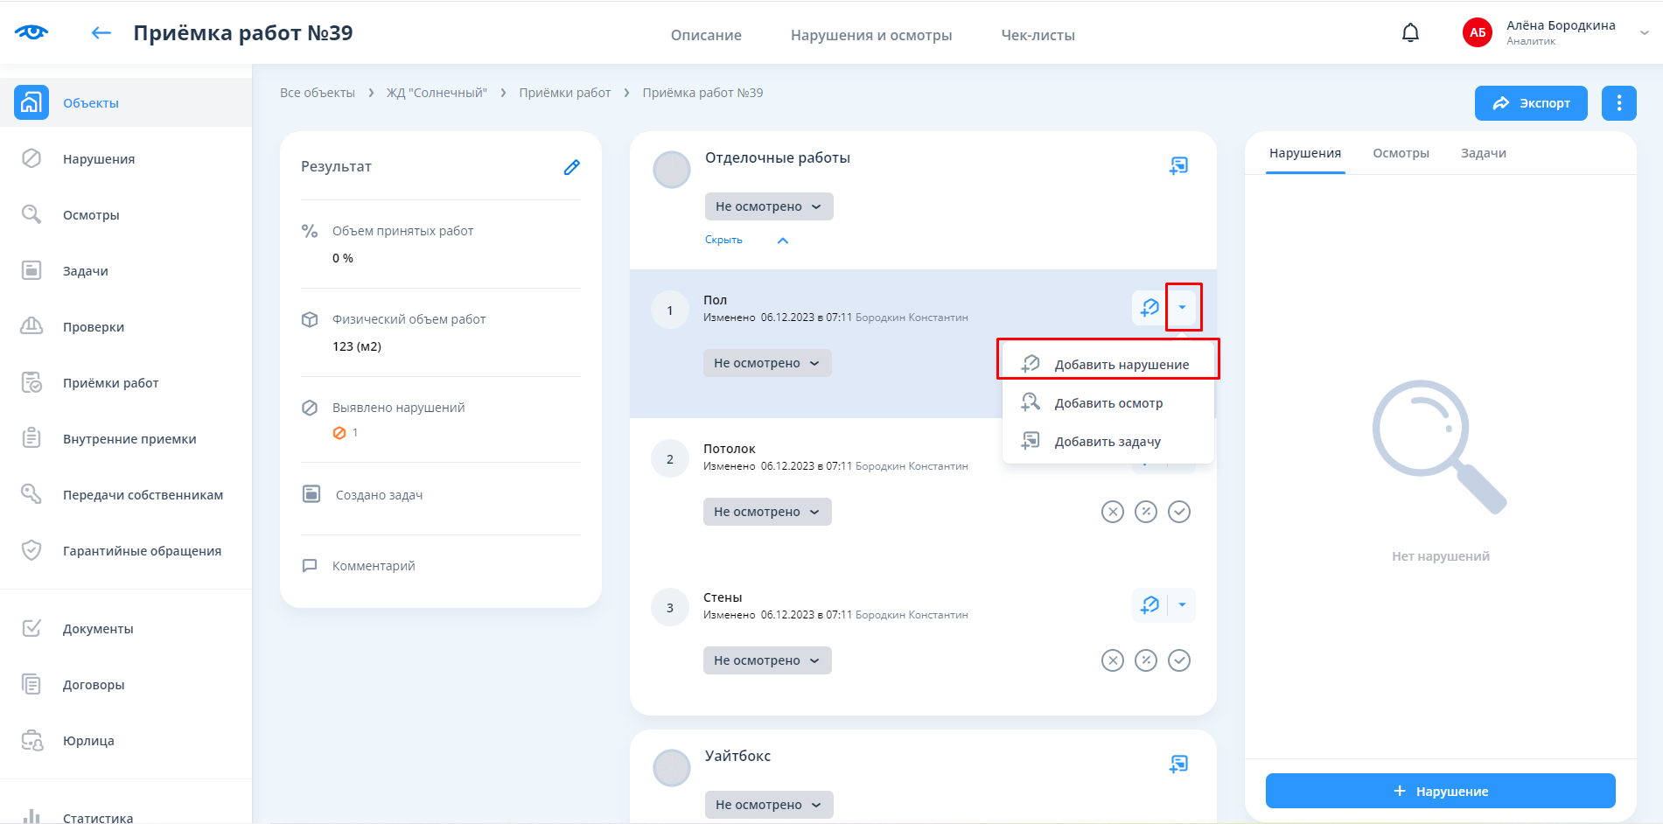Go to ЖД "Солнечный" breadcrumb
The width and height of the screenshot is (1663, 824).
pos(437,93)
